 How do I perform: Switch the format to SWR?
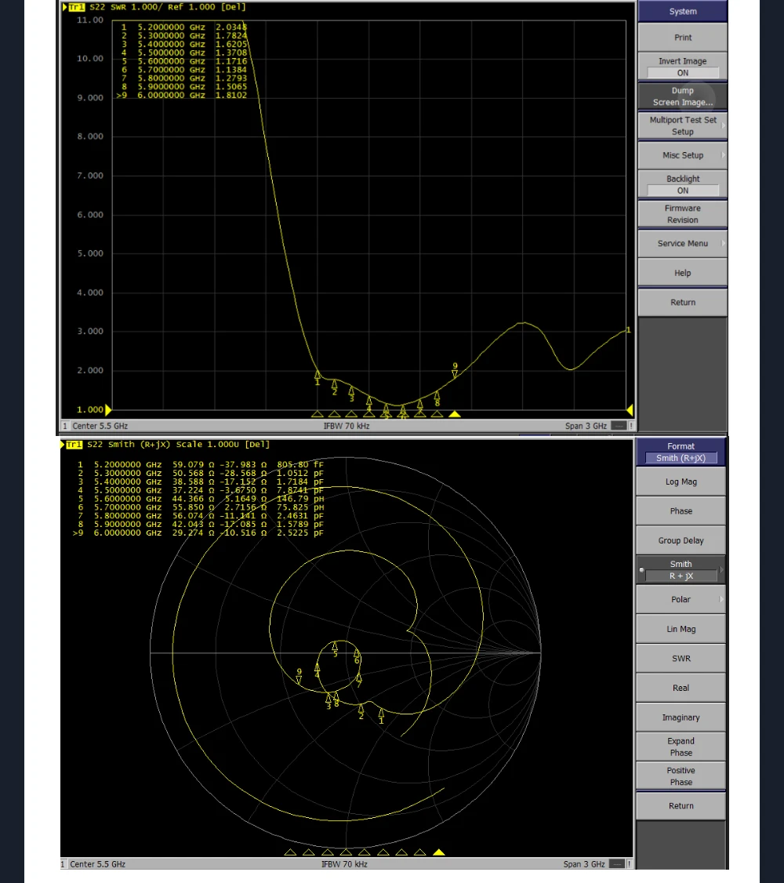coord(681,658)
